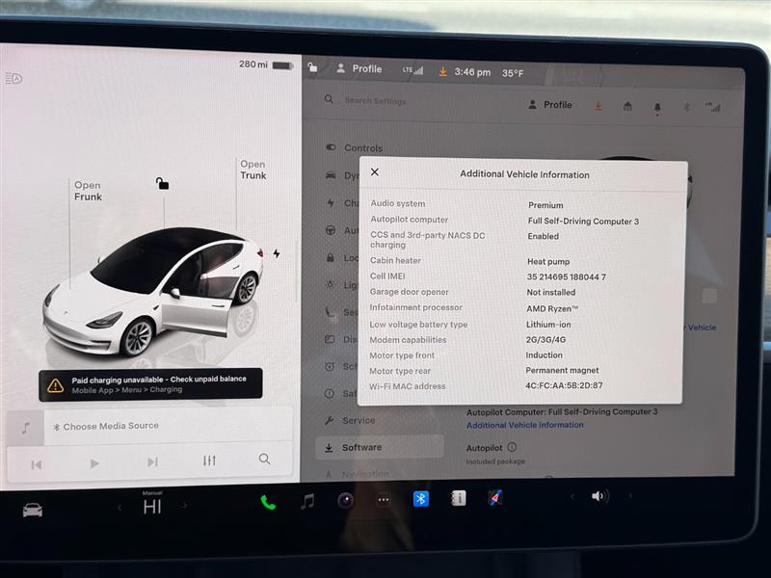
Task: Open the Additional Vehicle Information link
Action: click(524, 425)
